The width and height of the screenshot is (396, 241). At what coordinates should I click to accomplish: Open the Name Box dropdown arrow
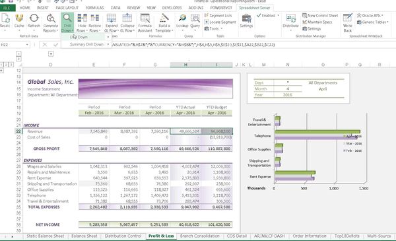tap(27, 45)
